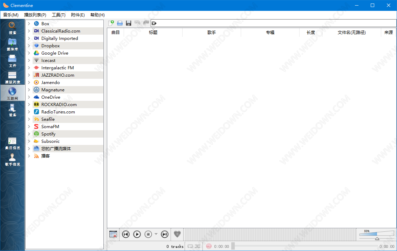Viewport: 397px width, 251px height.
Task: Expand the Spotify node
Action: [x=29, y=134]
